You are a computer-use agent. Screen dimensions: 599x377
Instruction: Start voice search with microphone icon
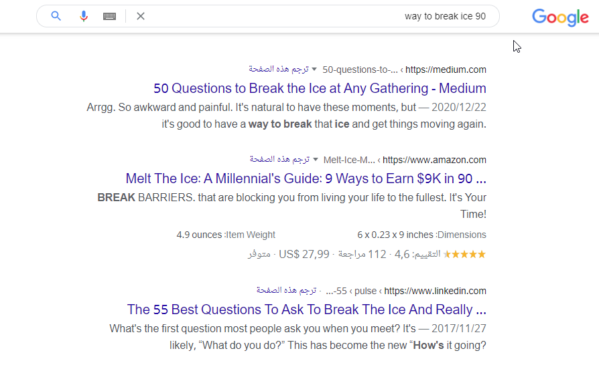pyautogui.click(x=84, y=16)
